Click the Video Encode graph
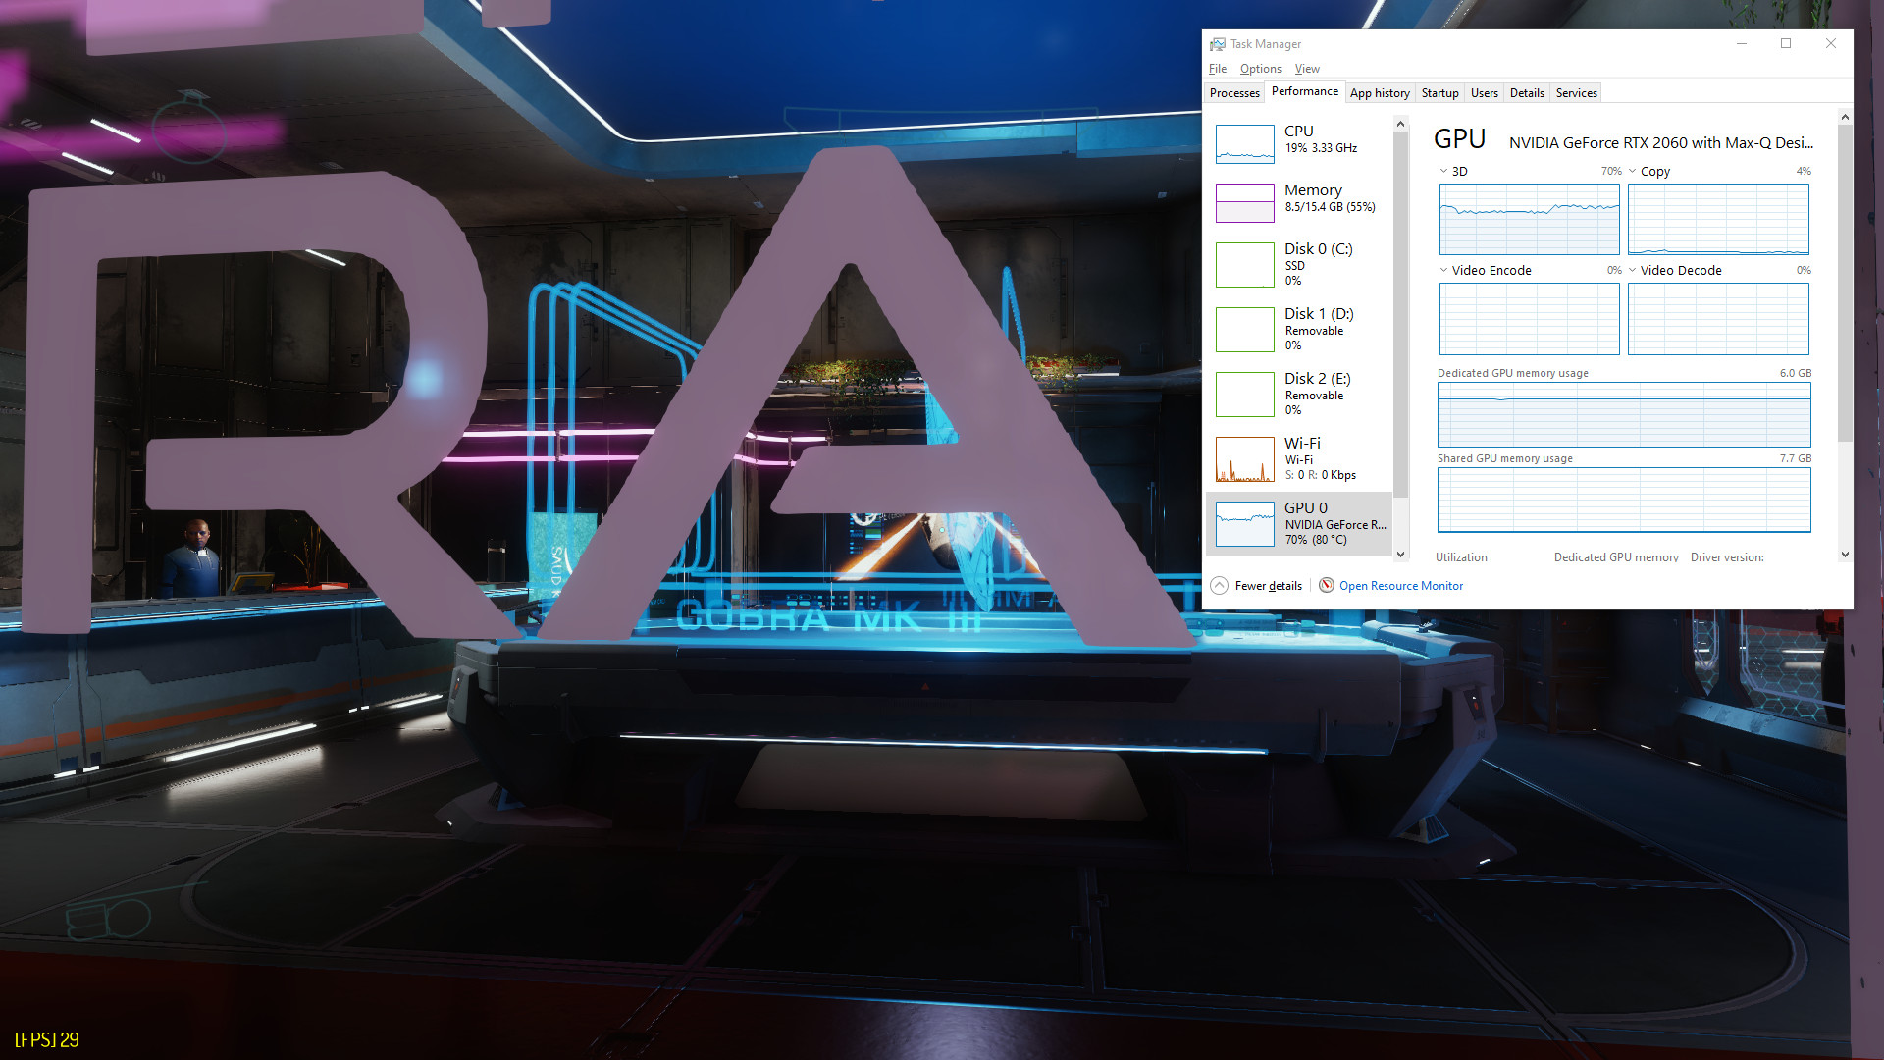The height and width of the screenshot is (1060, 1884). click(x=1529, y=319)
